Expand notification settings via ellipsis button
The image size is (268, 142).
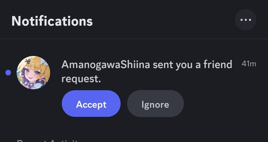click(x=245, y=20)
